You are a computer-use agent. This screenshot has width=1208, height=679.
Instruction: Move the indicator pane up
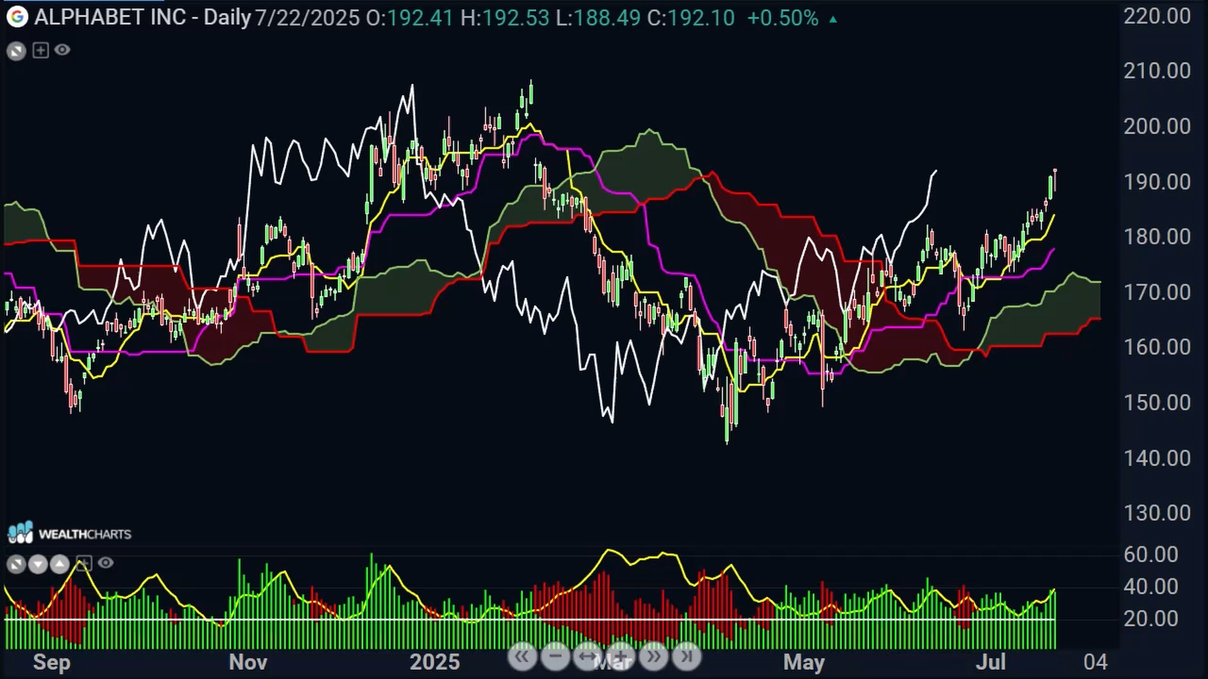(x=59, y=564)
